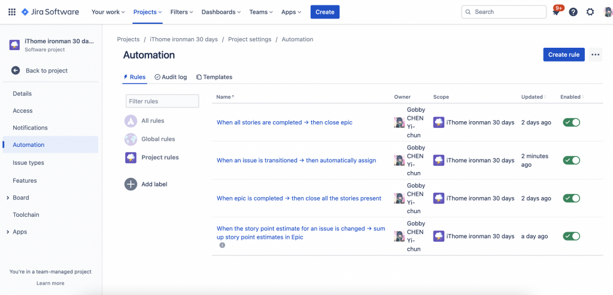Open 'When an issue is transitioned' rule
This screenshot has width=613, height=295.
(x=296, y=161)
